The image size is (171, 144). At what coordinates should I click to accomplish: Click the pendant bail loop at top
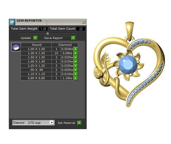129,31
